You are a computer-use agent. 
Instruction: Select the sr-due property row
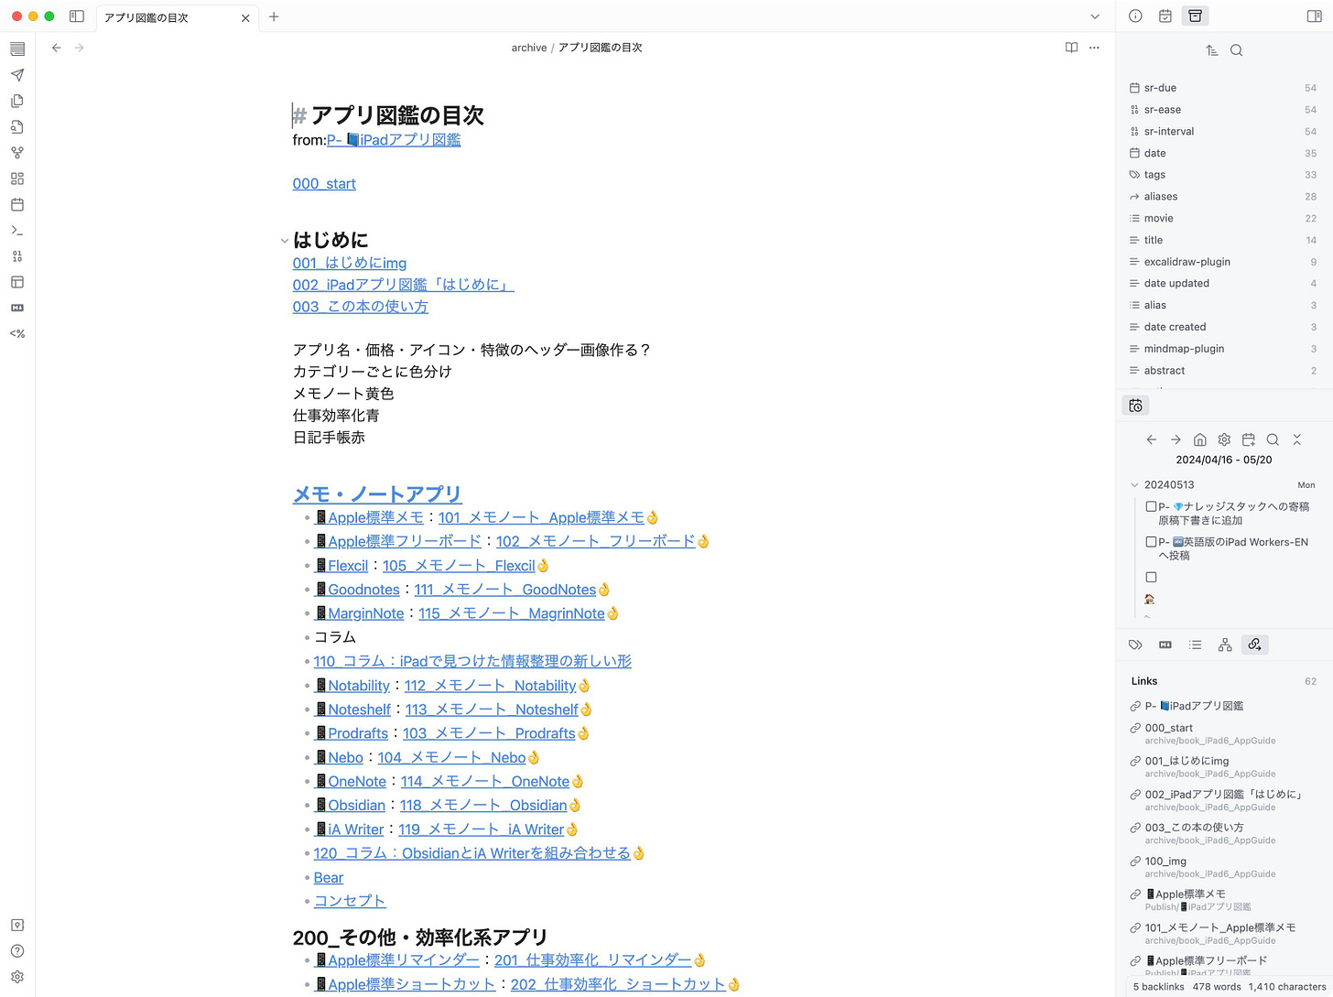1223,88
